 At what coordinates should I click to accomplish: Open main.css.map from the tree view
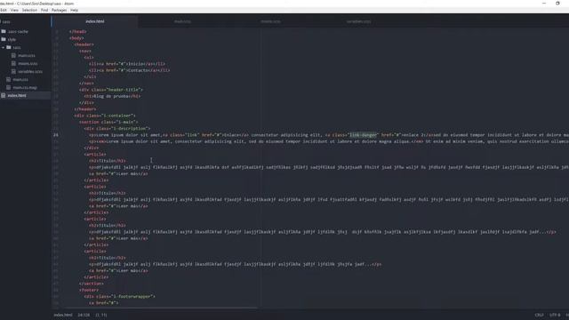tap(25, 87)
